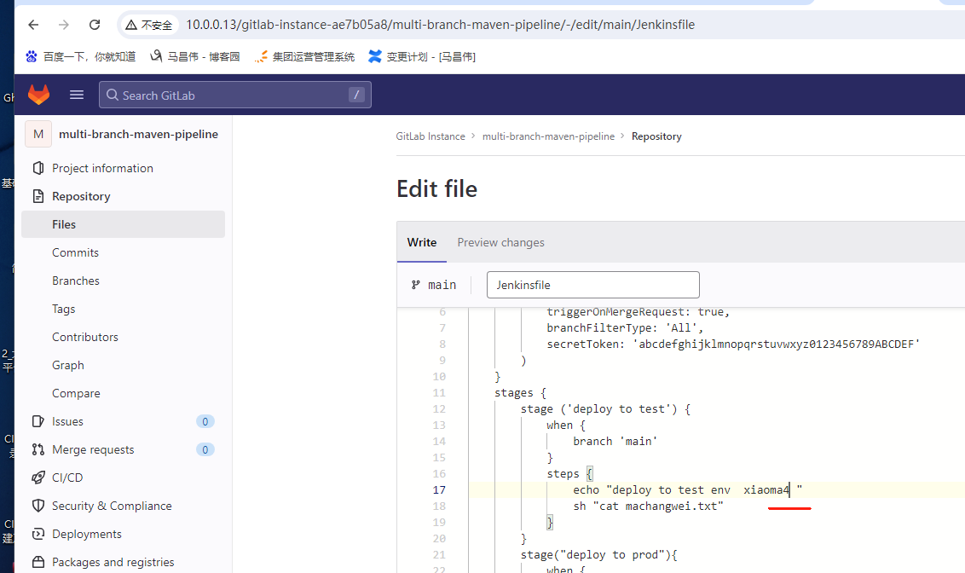Open Graph in sidebar

point(67,365)
